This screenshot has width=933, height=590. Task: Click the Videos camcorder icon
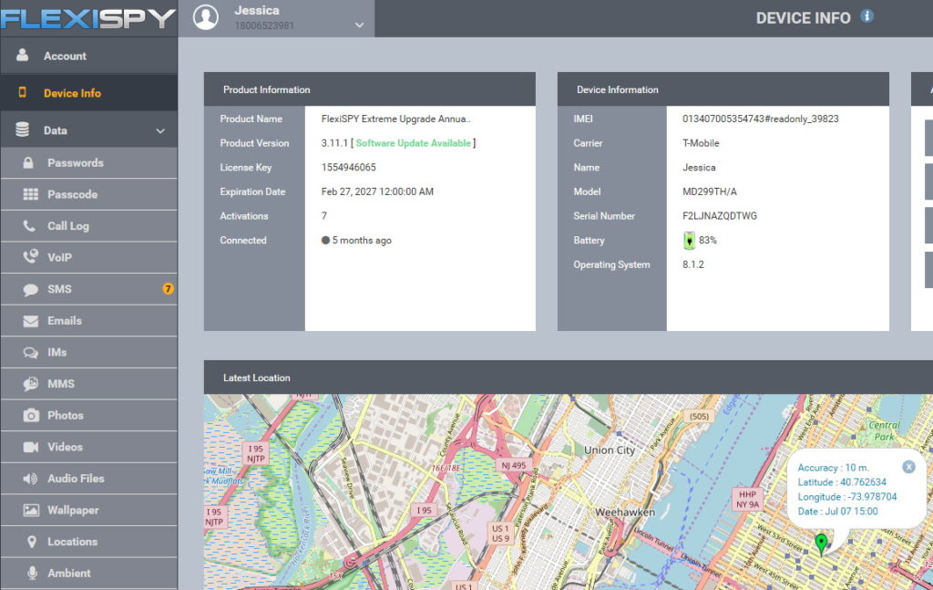tap(30, 447)
